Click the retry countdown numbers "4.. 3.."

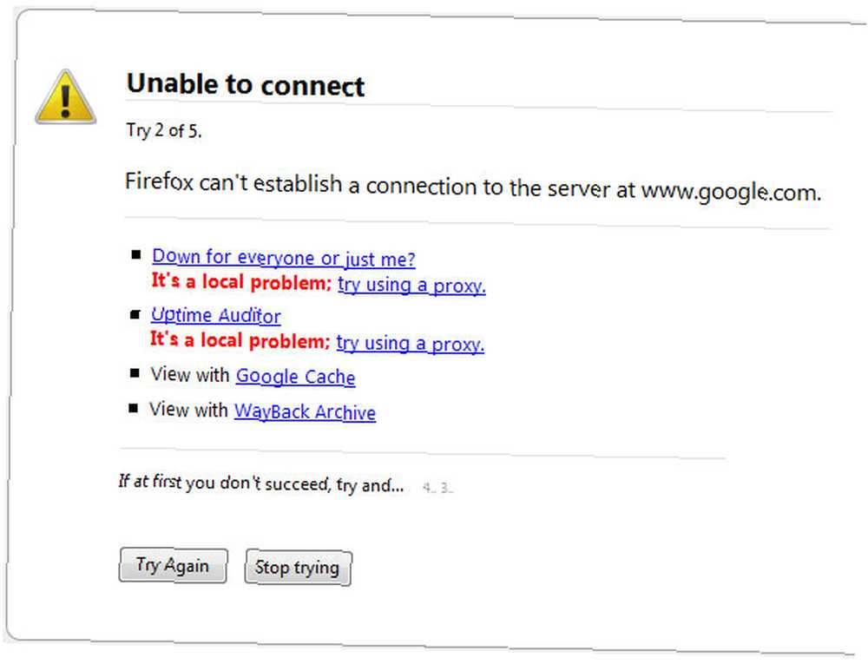437,488
